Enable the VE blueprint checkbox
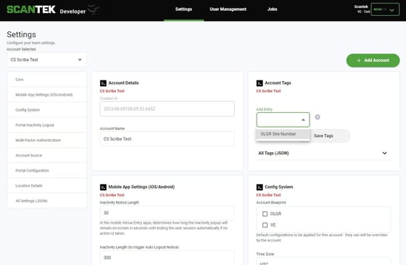406x265 pixels. 265,225
